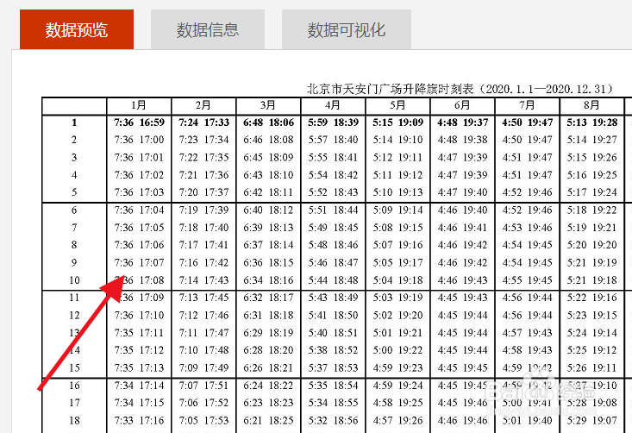Click cell 6:37 18:14 in March column

[268, 245]
